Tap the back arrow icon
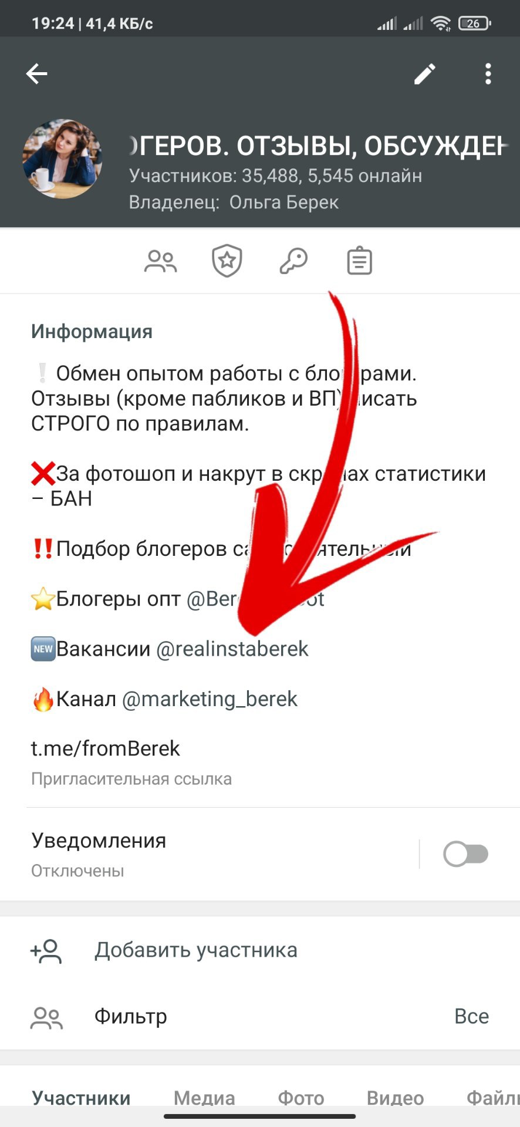The width and height of the screenshot is (520, 1127). (x=36, y=74)
